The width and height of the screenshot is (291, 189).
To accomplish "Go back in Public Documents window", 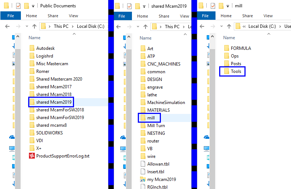I will click(7, 26).
